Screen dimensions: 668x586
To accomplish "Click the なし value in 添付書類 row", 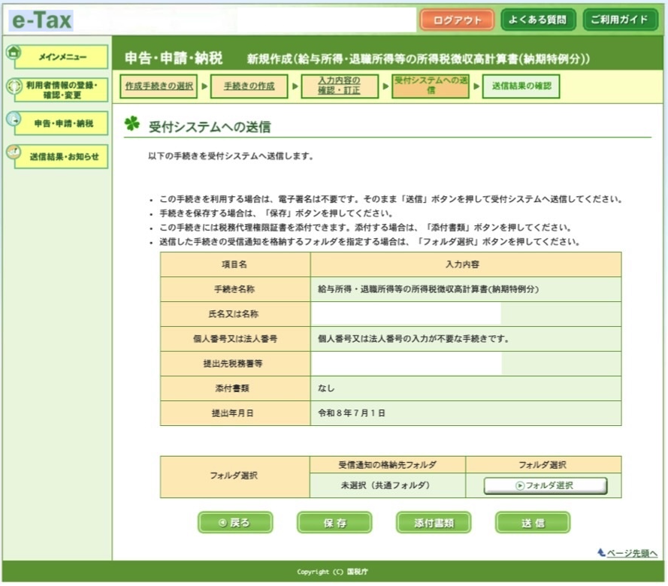I will pyautogui.click(x=326, y=388).
